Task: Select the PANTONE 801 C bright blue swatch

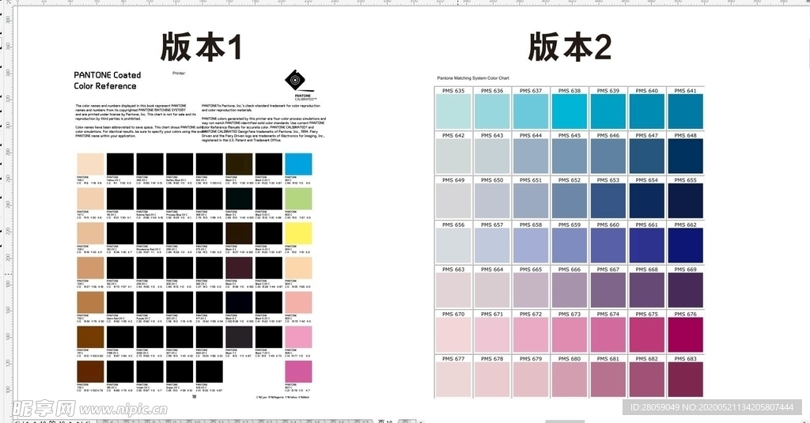Action: pyautogui.click(x=298, y=164)
